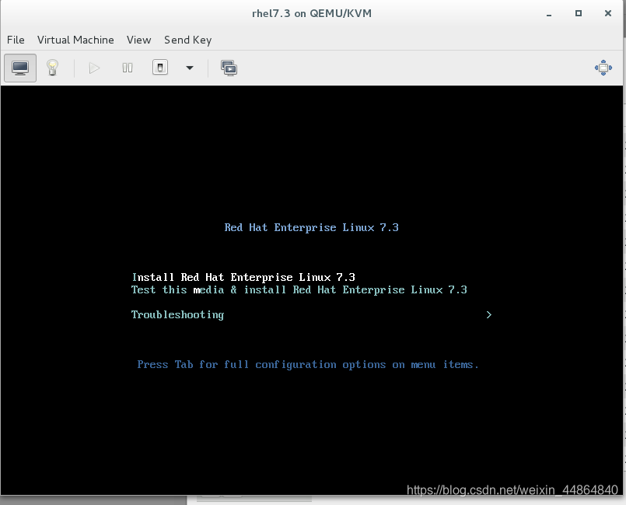The height and width of the screenshot is (505, 626).
Task: Select Test this media & install option
Action: pos(299,289)
